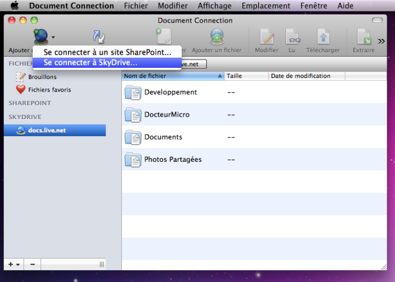Click the Photos Partagées folder icon
395x282 pixels.
tap(133, 160)
